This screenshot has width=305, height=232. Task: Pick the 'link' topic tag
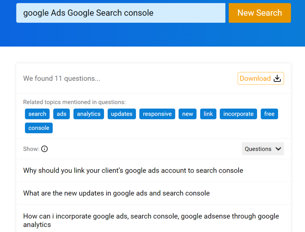tap(208, 114)
